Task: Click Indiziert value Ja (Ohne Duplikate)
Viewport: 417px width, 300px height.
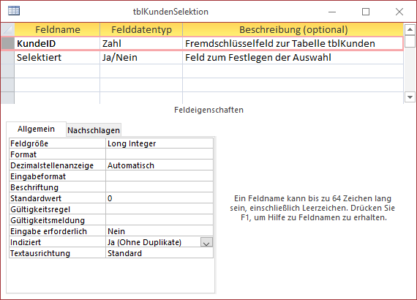Action: (154, 242)
